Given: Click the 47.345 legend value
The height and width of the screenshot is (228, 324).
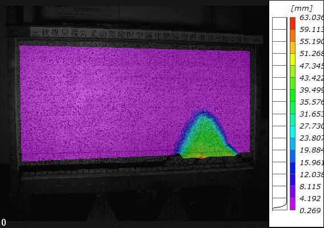Looking at the screenshot, I should coord(311,66).
